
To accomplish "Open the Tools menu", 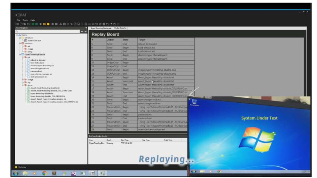I will point(25,20).
